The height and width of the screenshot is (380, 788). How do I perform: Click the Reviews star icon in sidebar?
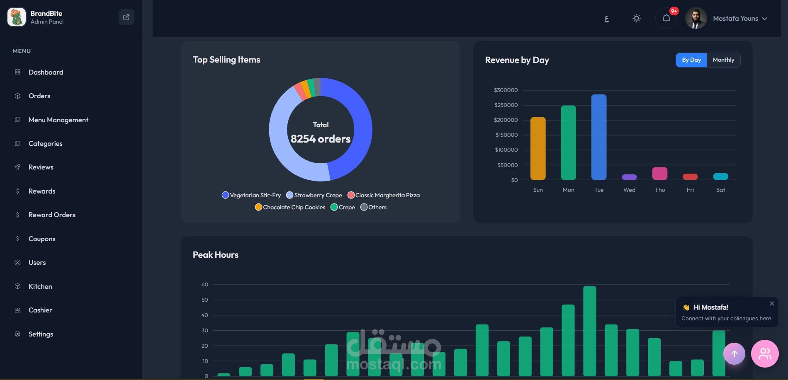17,167
